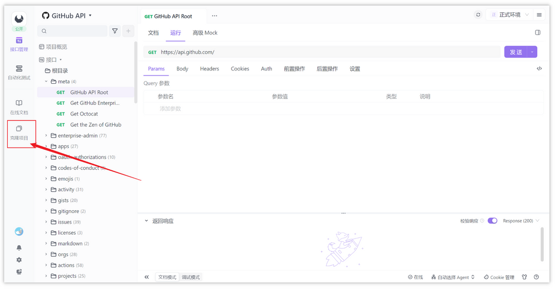The width and height of the screenshot is (555, 289).
Task: Click the filter funnel icon beside search
Action: (x=115, y=31)
